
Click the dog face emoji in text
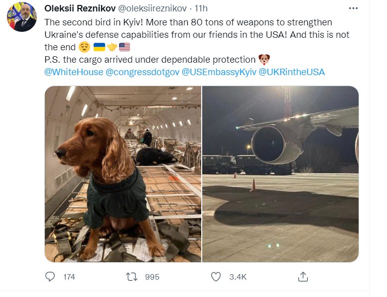click(x=264, y=59)
